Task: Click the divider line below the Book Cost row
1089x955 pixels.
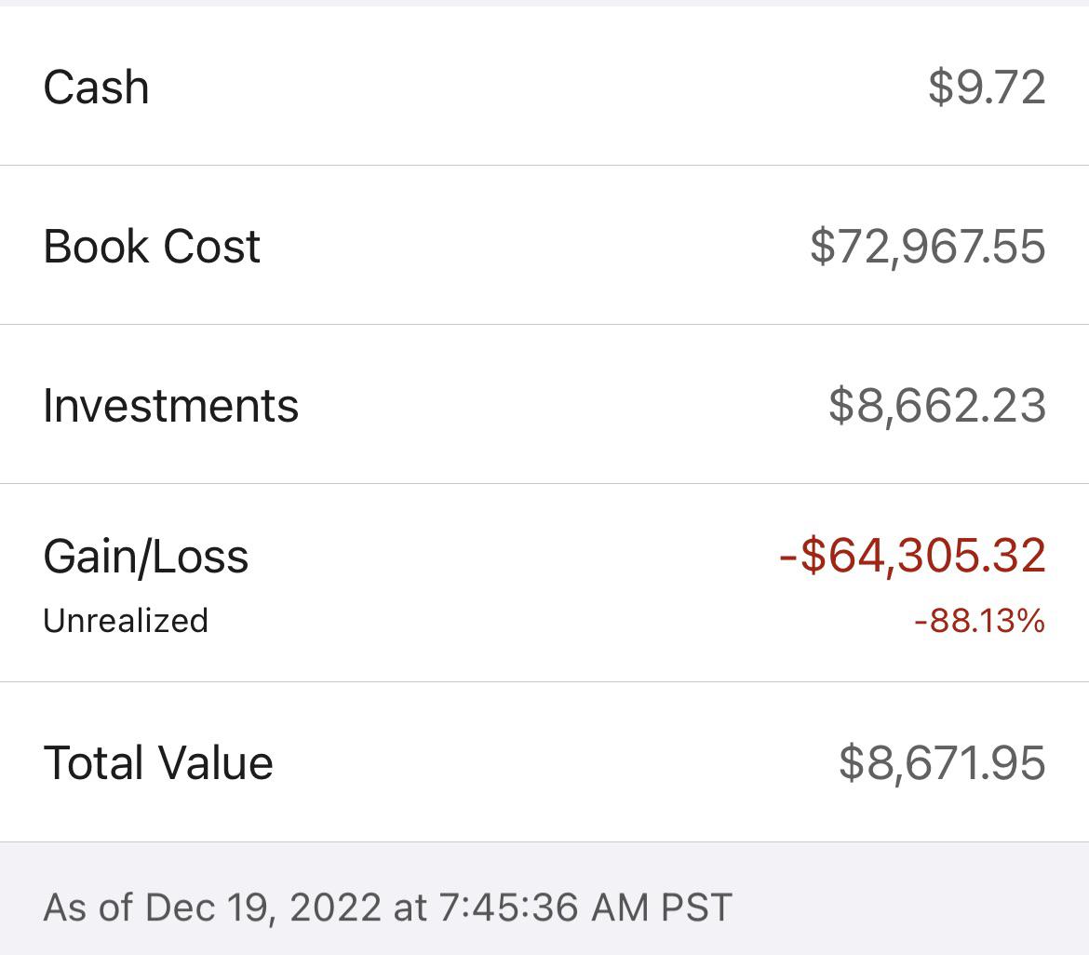Action: click(x=544, y=325)
